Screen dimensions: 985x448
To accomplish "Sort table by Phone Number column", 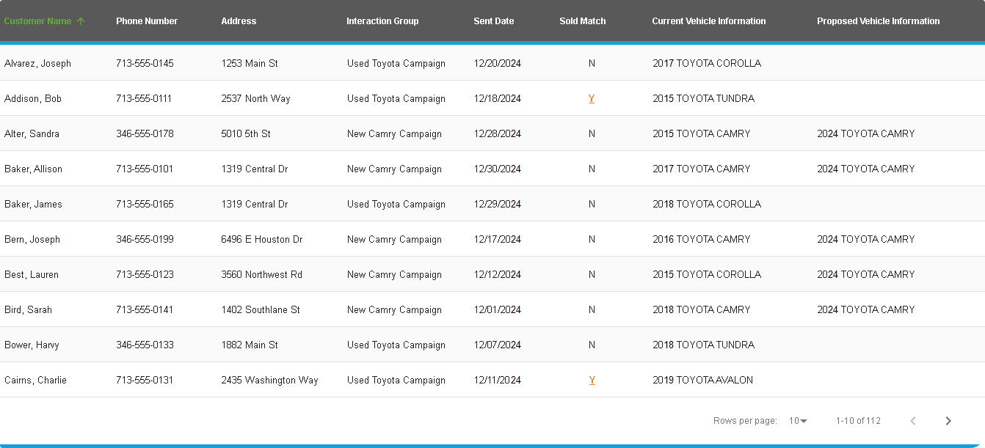I will [147, 21].
